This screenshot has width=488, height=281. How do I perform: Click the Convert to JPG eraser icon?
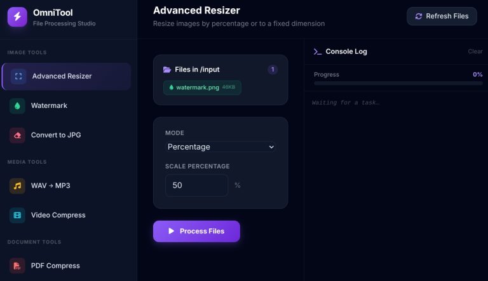point(17,135)
